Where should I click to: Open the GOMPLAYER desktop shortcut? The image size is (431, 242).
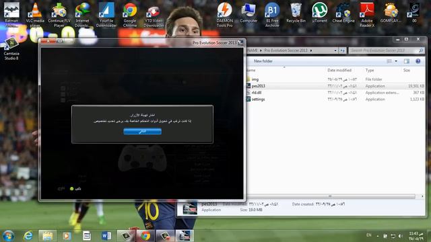point(391,12)
